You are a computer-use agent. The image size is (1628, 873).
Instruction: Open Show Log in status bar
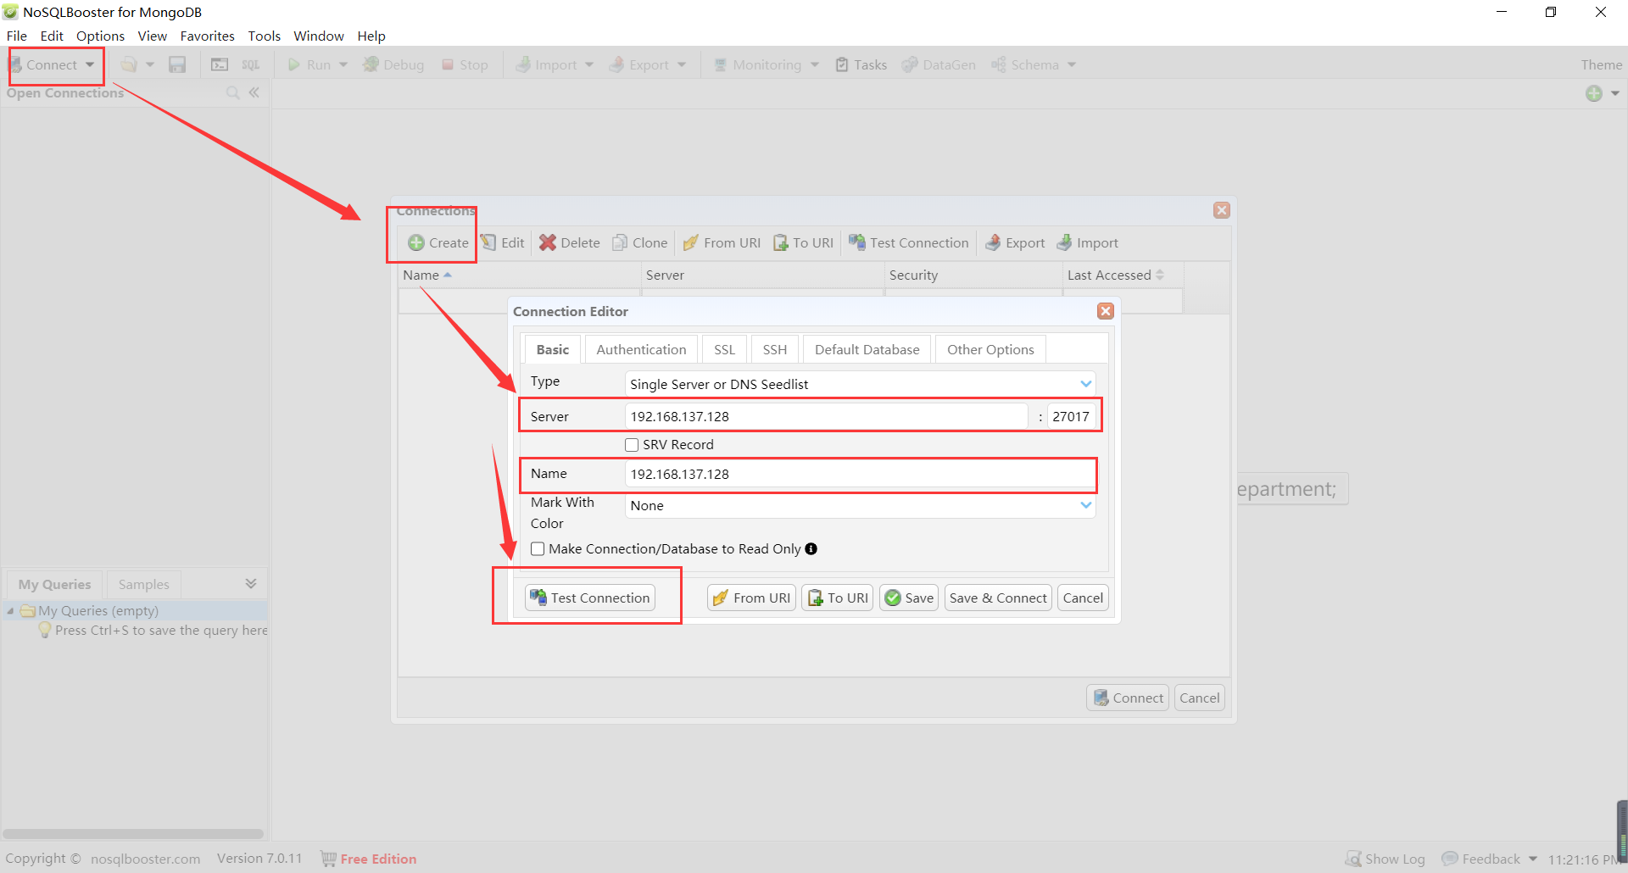(1385, 859)
